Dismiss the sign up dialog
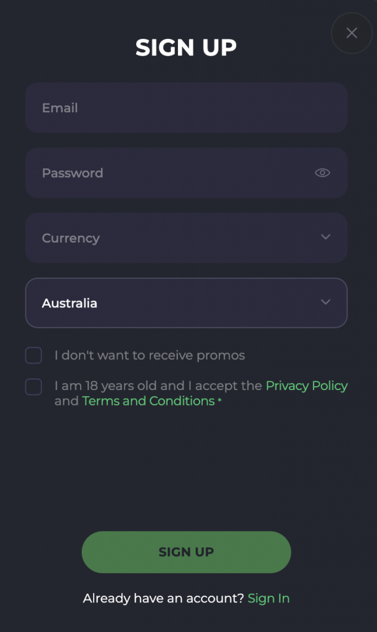Screen dimensions: 377x632 click(351, 33)
